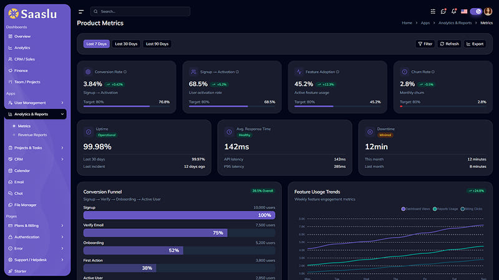Click the Signup 100% funnel bar
This screenshot has width=499, height=280.
point(179,215)
